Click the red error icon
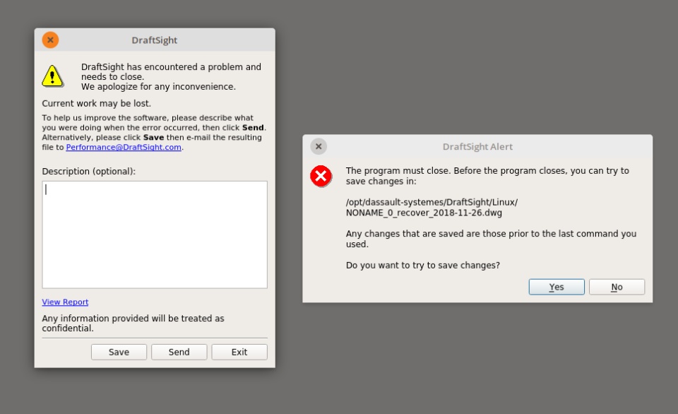This screenshot has width=678, height=414. [321, 176]
